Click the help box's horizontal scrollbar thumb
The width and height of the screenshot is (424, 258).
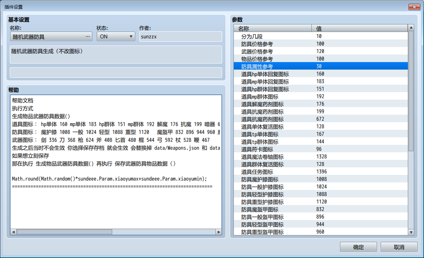tap(64, 232)
